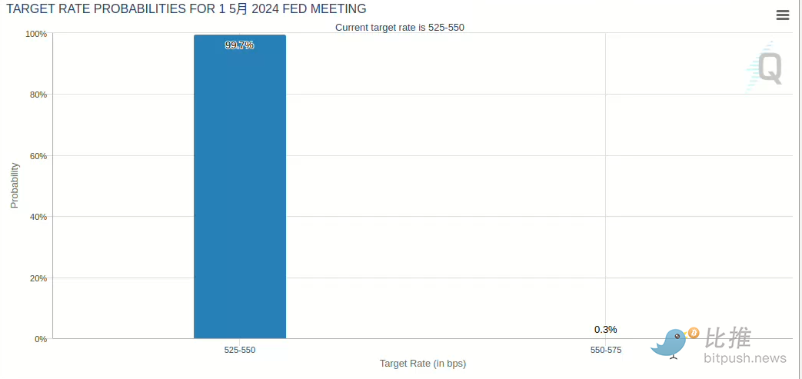Click the 60% y-axis tick label
This screenshot has width=802, height=379.
click(x=38, y=156)
